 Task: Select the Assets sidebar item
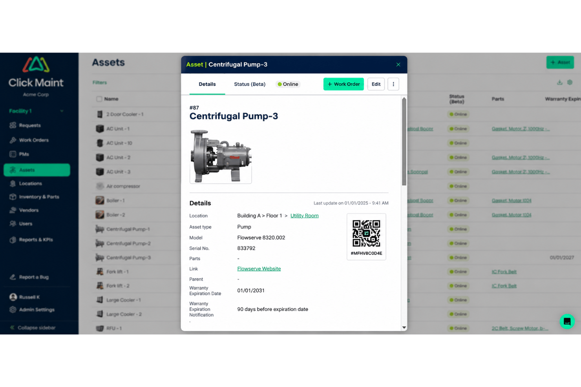pyautogui.click(x=37, y=170)
